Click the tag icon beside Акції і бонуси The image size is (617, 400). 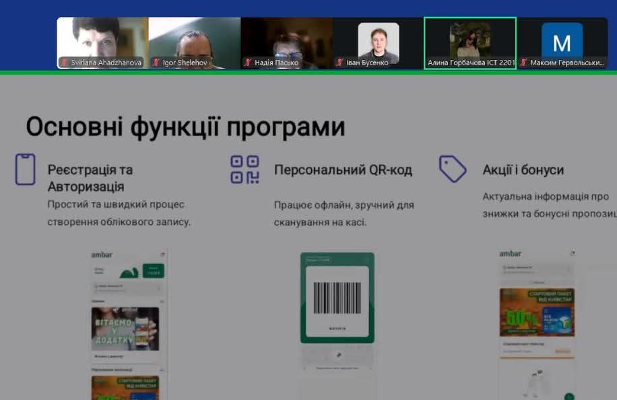453,169
